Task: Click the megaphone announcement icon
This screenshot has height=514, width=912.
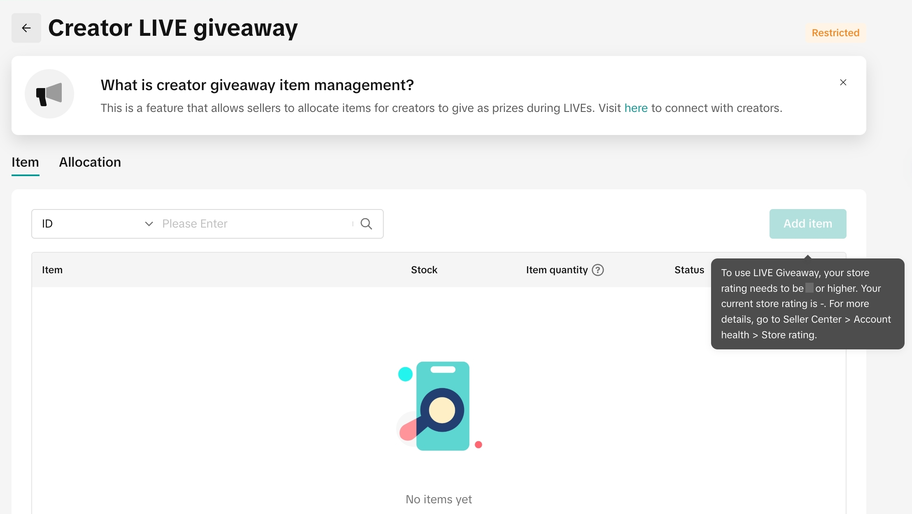Action: [49, 94]
